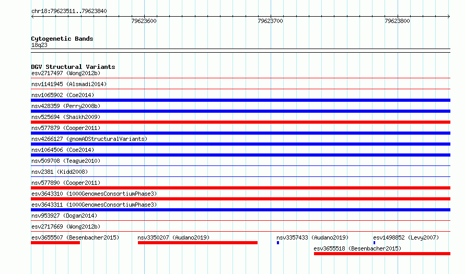The height and width of the screenshot is (274, 465).
Task: Click the 79623800 ruler position label
Action: (397, 21)
